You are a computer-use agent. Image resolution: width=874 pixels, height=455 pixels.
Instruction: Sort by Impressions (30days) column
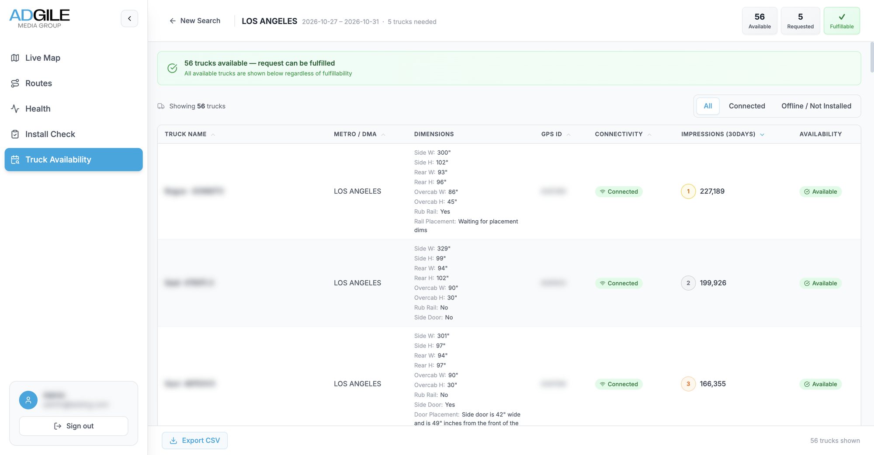pyautogui.click(x=722, y=134)
